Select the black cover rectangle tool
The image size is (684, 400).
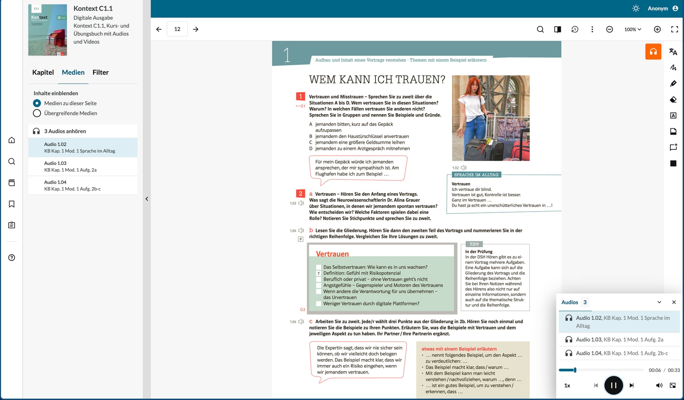click(x=673, y=163)
